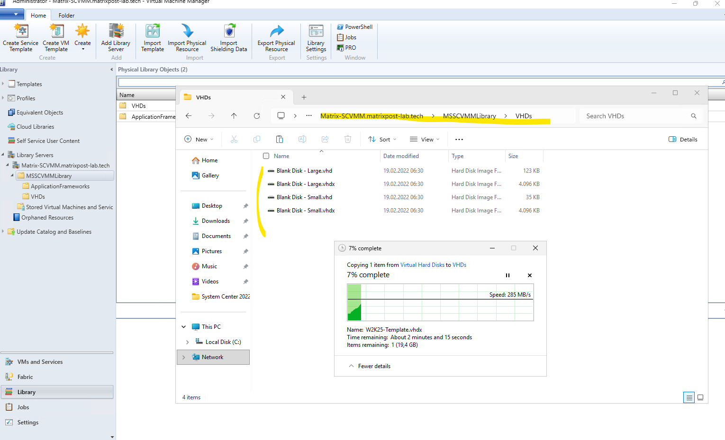
Task: Click the Paste icon in Explorer toolbar
Action: click(280, 140)
